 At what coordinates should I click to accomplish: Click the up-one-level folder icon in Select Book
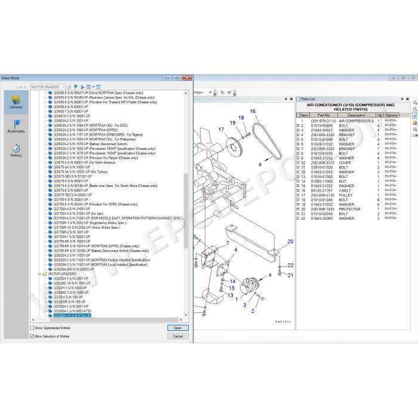point(69,87)
